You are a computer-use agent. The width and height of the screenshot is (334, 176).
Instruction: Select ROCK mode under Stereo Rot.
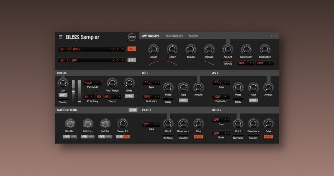coord(126,136)
